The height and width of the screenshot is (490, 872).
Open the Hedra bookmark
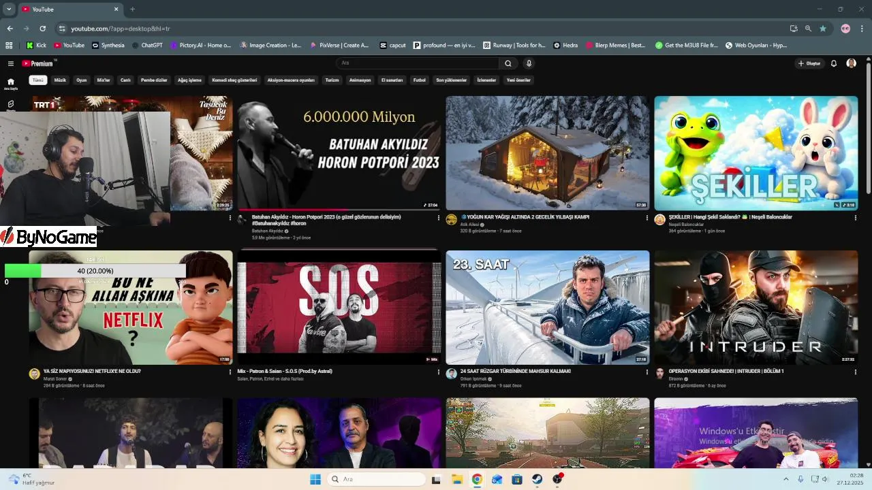click(565, 46)
